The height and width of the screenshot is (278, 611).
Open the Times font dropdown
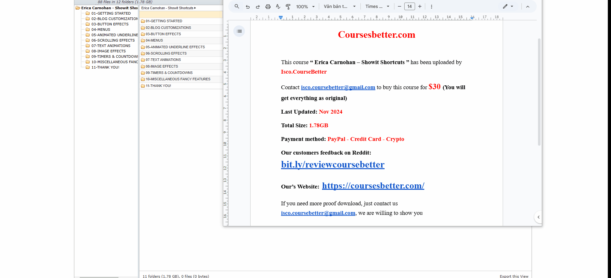pyautogui.click(x=377, y=7)
